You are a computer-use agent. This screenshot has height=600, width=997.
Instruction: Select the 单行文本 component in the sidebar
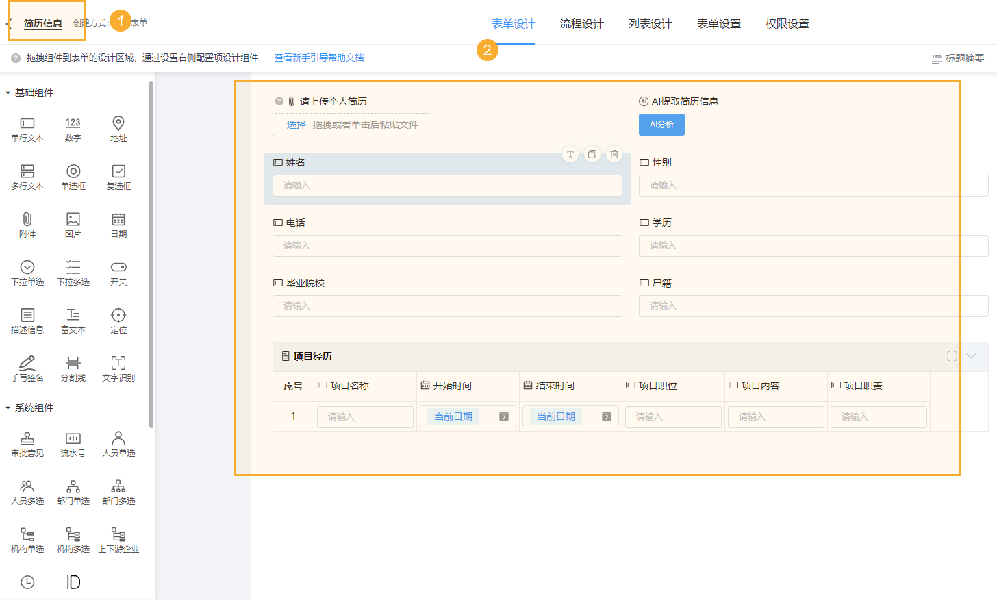(27, 128)
